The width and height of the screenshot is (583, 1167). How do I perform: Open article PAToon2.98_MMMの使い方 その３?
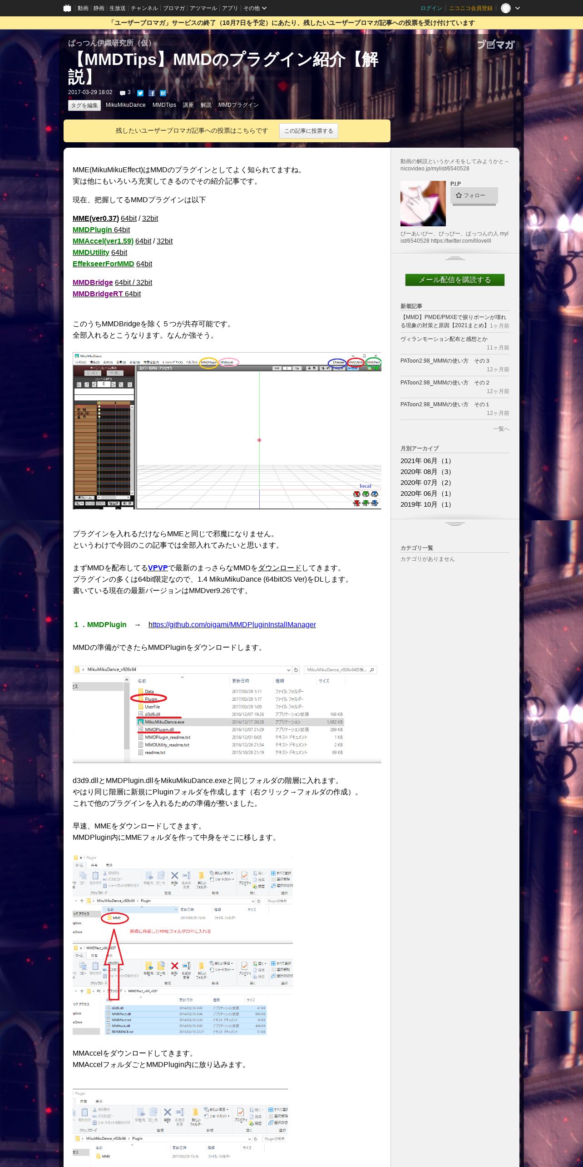pos(445,361)
